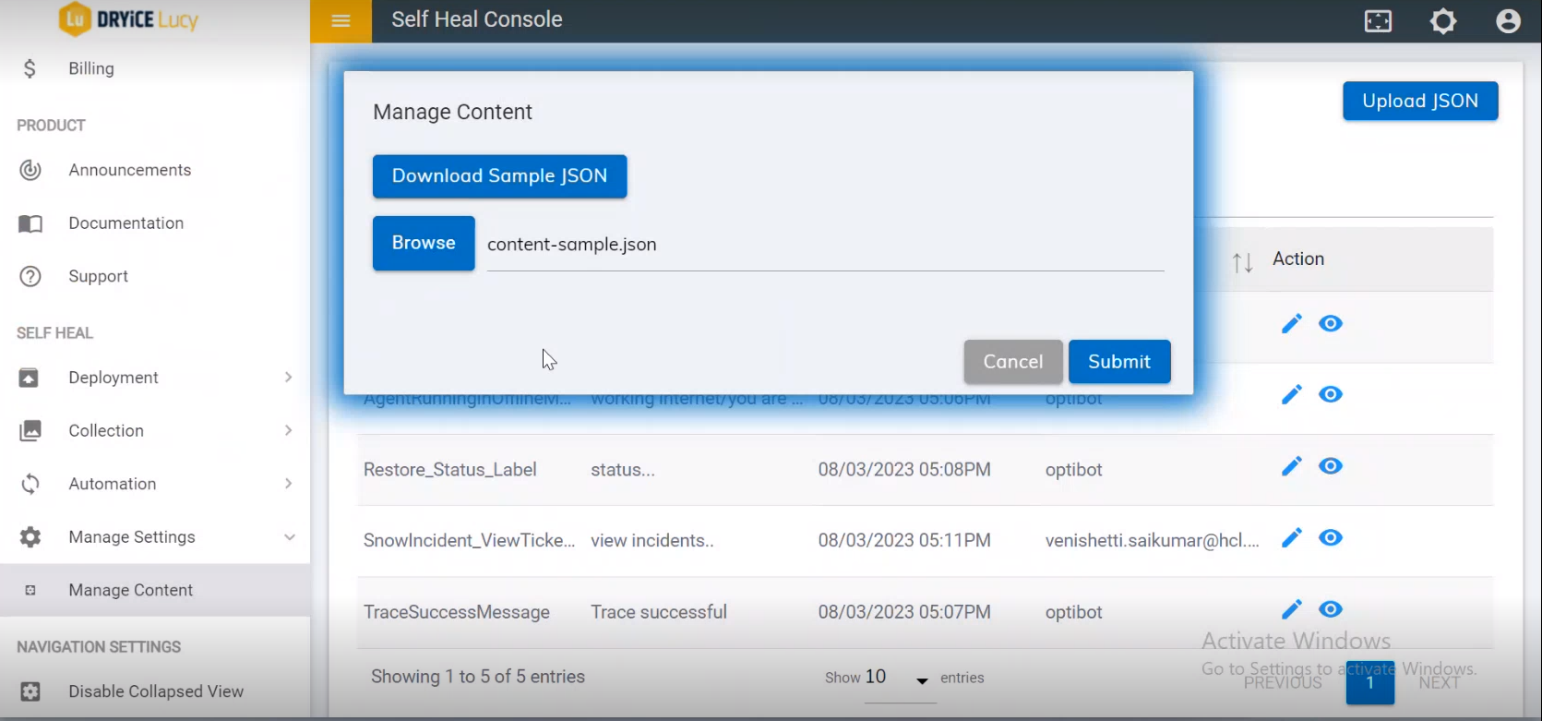
Task: Go to page 1 of the table
Action: 1370,683
